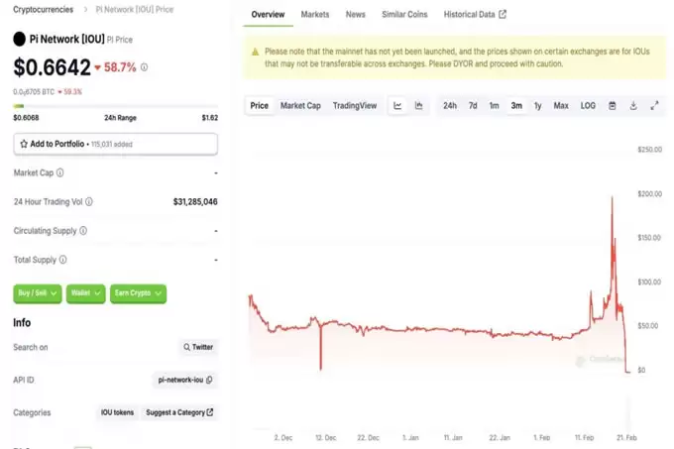Image resolution: width=674 pixels, height=449 pixels.
Task: Add Pi Network to Portfolio
Action: 115,144
